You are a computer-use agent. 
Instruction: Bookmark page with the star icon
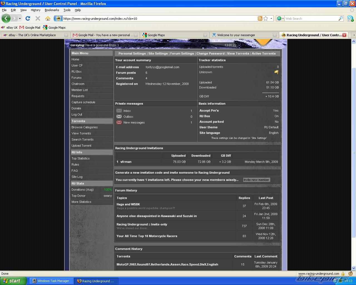pos(266,19)
